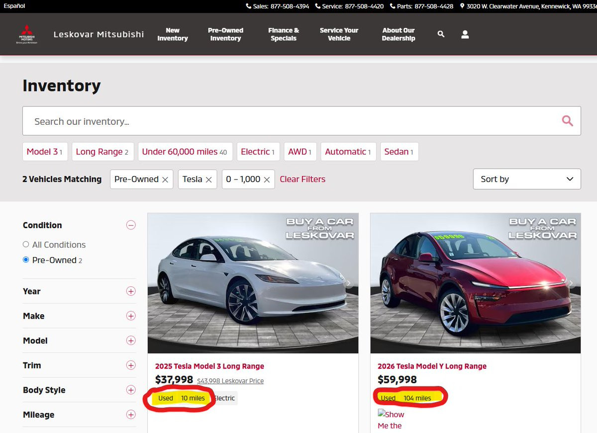The height and width of the screenshot is (433, 597).
Task: Click the Mitsubishi Motors logo
Action: 27,34
